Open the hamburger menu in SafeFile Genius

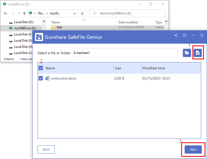point(184,35)
